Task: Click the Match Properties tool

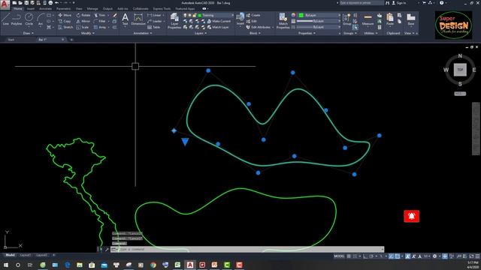Action: coord(283,21)
